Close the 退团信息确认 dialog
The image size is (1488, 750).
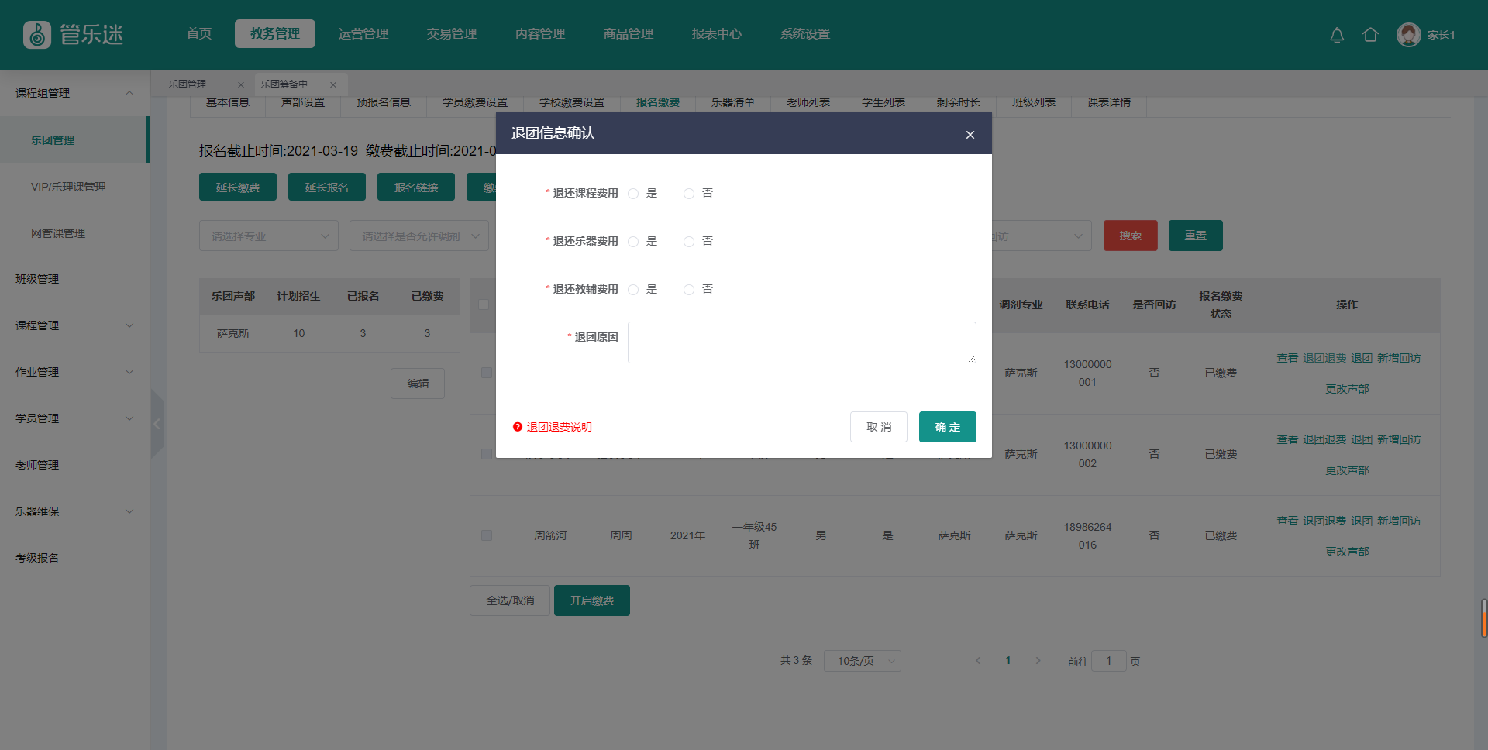[970, 135]
